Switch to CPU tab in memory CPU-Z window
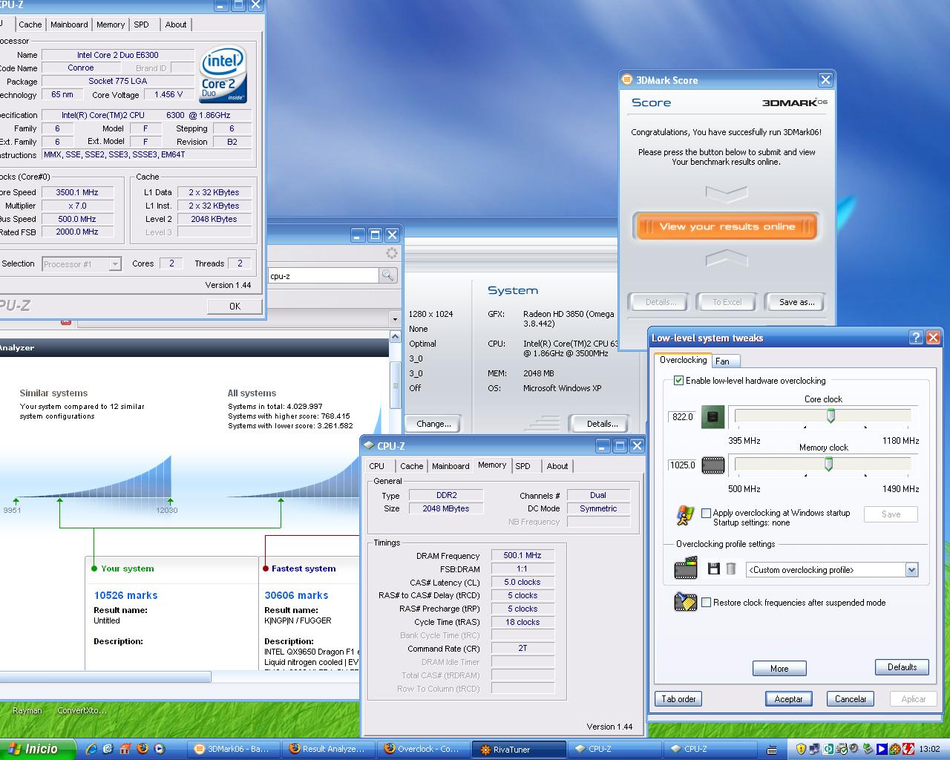 pos(377,466)
